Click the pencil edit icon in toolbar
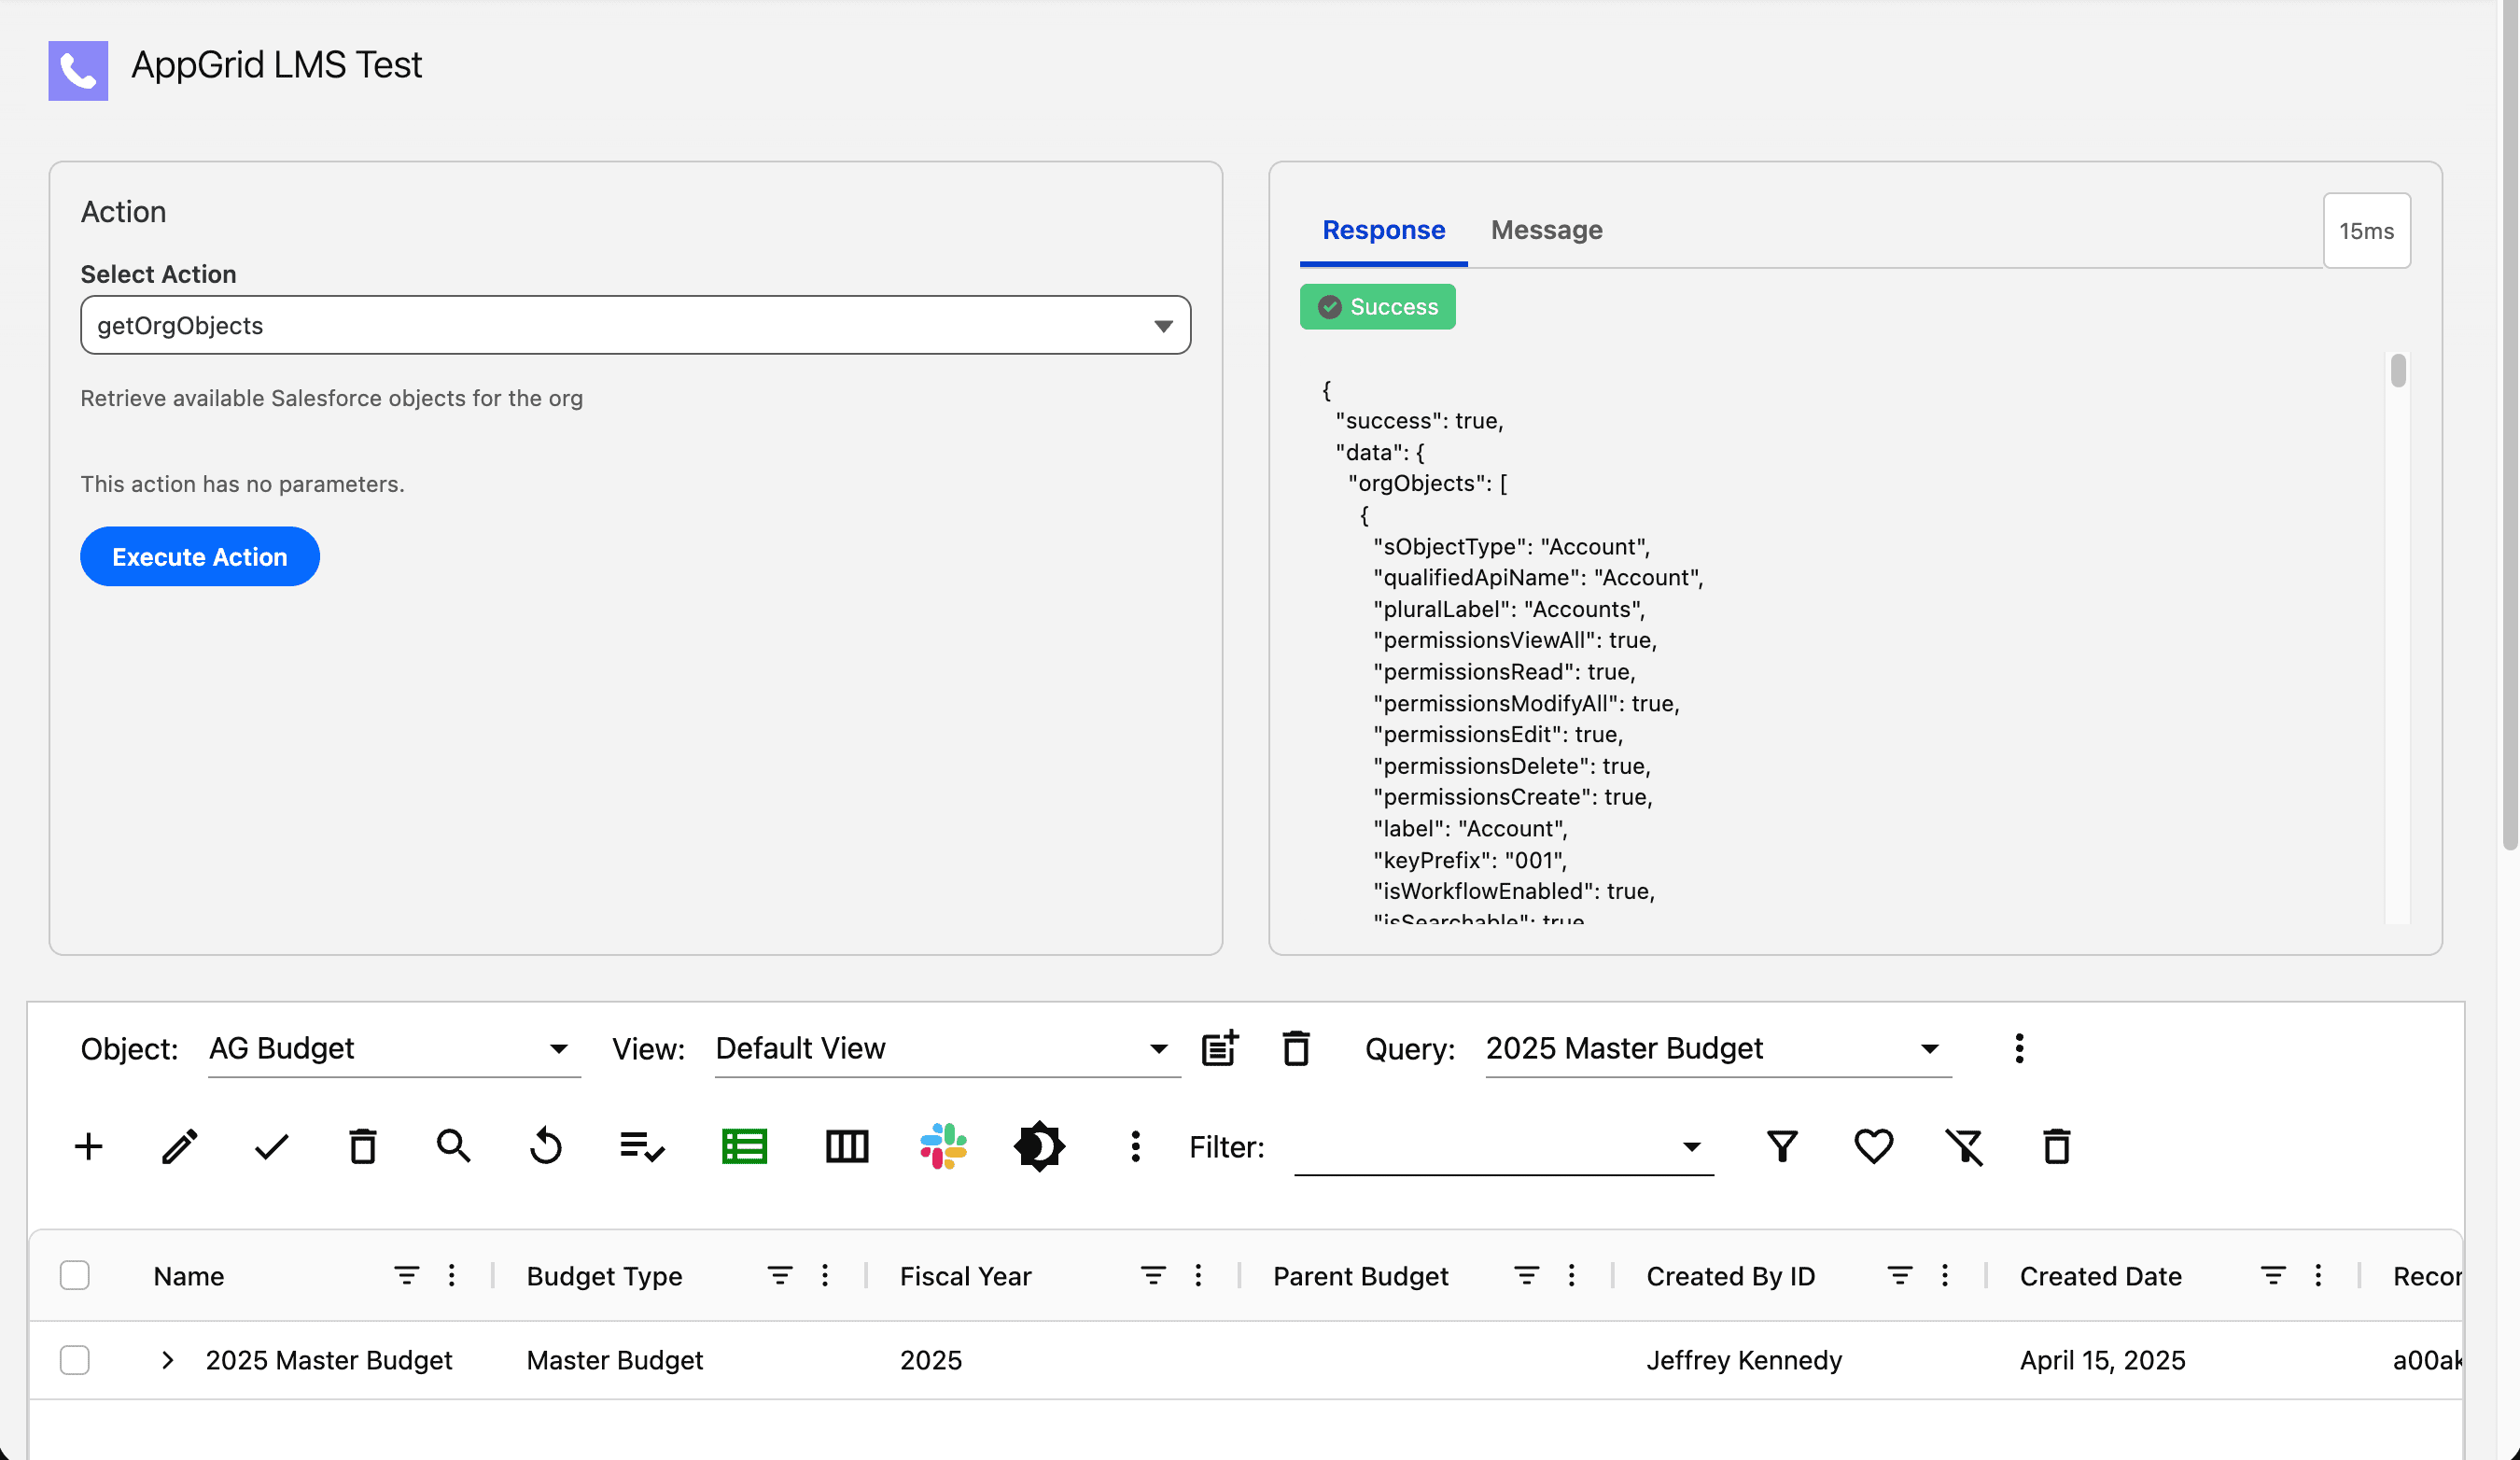The height and width of the screenshot is (1460, 2520). 180,1146
